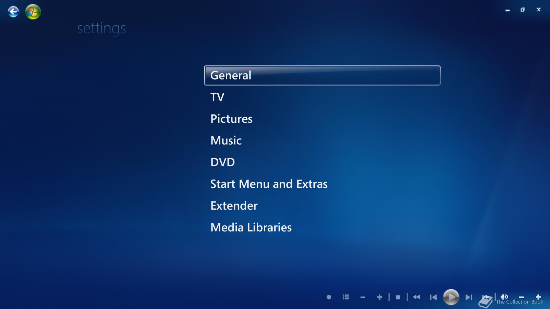
Task: Click the channel down minus button
Action: pos(363,298)
